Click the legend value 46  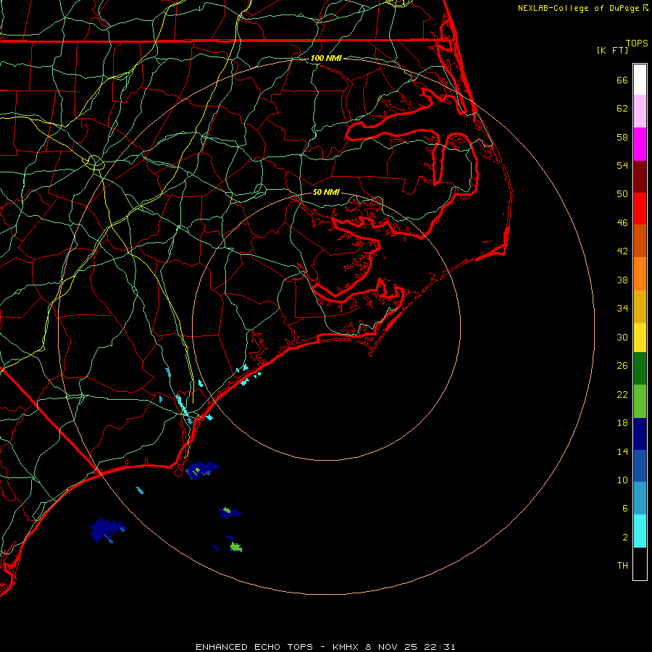tap(622, 222)
